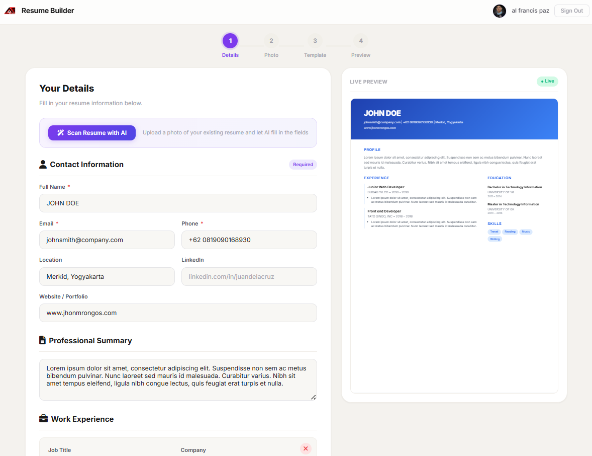The height and width of the screenshot is (456, 592).
Task: Click the summary textarea resize handle
Action: [x=314, y=398]
